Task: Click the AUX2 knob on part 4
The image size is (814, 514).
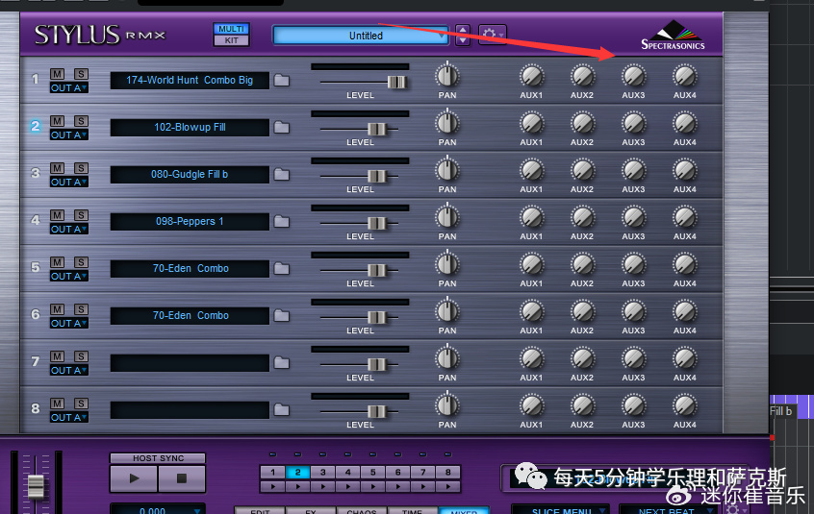Action: point(582,218)
